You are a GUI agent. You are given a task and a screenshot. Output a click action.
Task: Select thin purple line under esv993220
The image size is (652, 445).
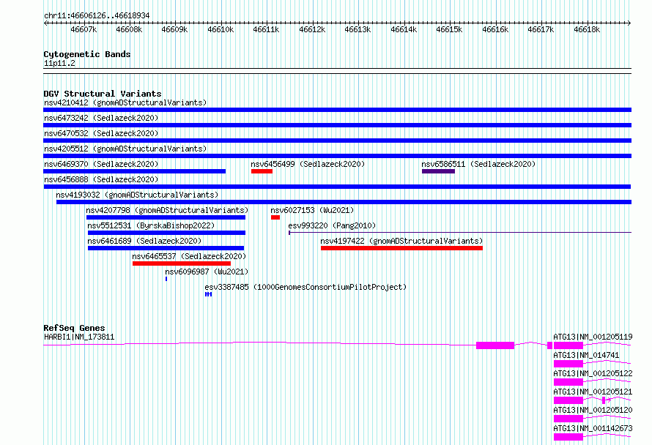(460, 233)
